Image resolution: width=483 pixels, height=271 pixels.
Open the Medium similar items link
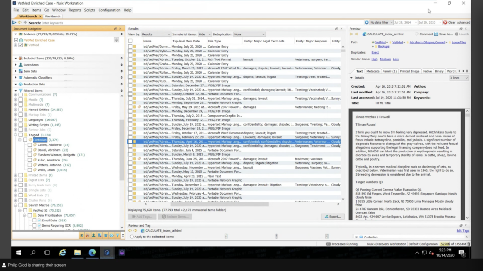(385, 59)
